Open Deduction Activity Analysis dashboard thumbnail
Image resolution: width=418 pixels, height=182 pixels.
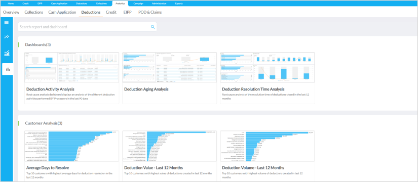[x=71, y=68]
